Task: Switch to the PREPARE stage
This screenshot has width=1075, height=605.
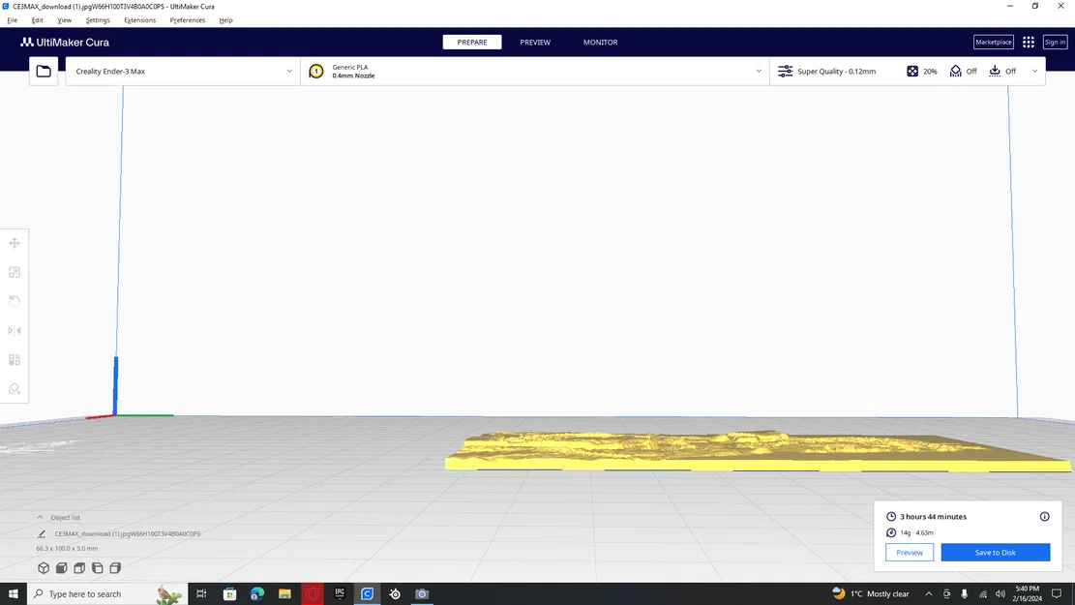Action: tap(472, 42)
